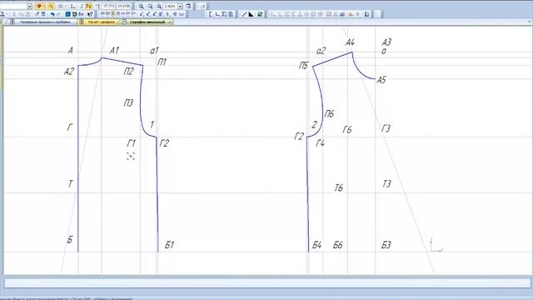Toggle the yellow orthogonal drawing icon
This screenshot has height=300, width=533.
coord(88,6)
